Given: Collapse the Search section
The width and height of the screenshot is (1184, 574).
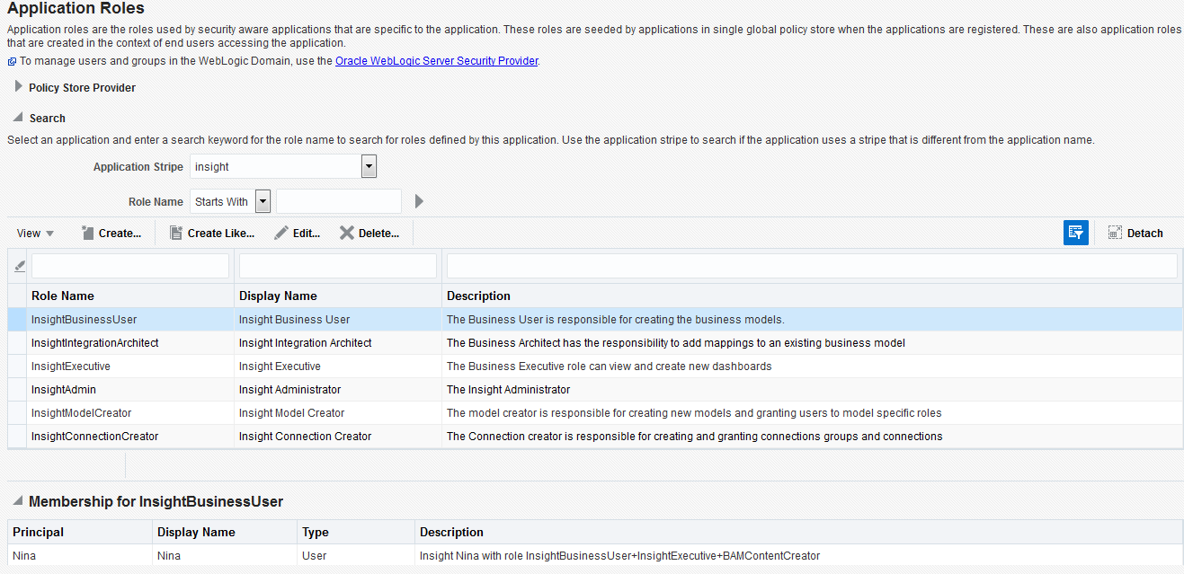Looking at the screenshot, I should tap(19, 118).
